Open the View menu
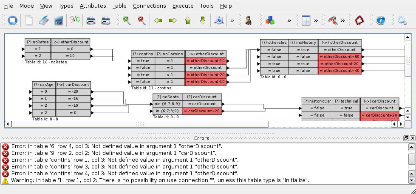 point(46,6)
